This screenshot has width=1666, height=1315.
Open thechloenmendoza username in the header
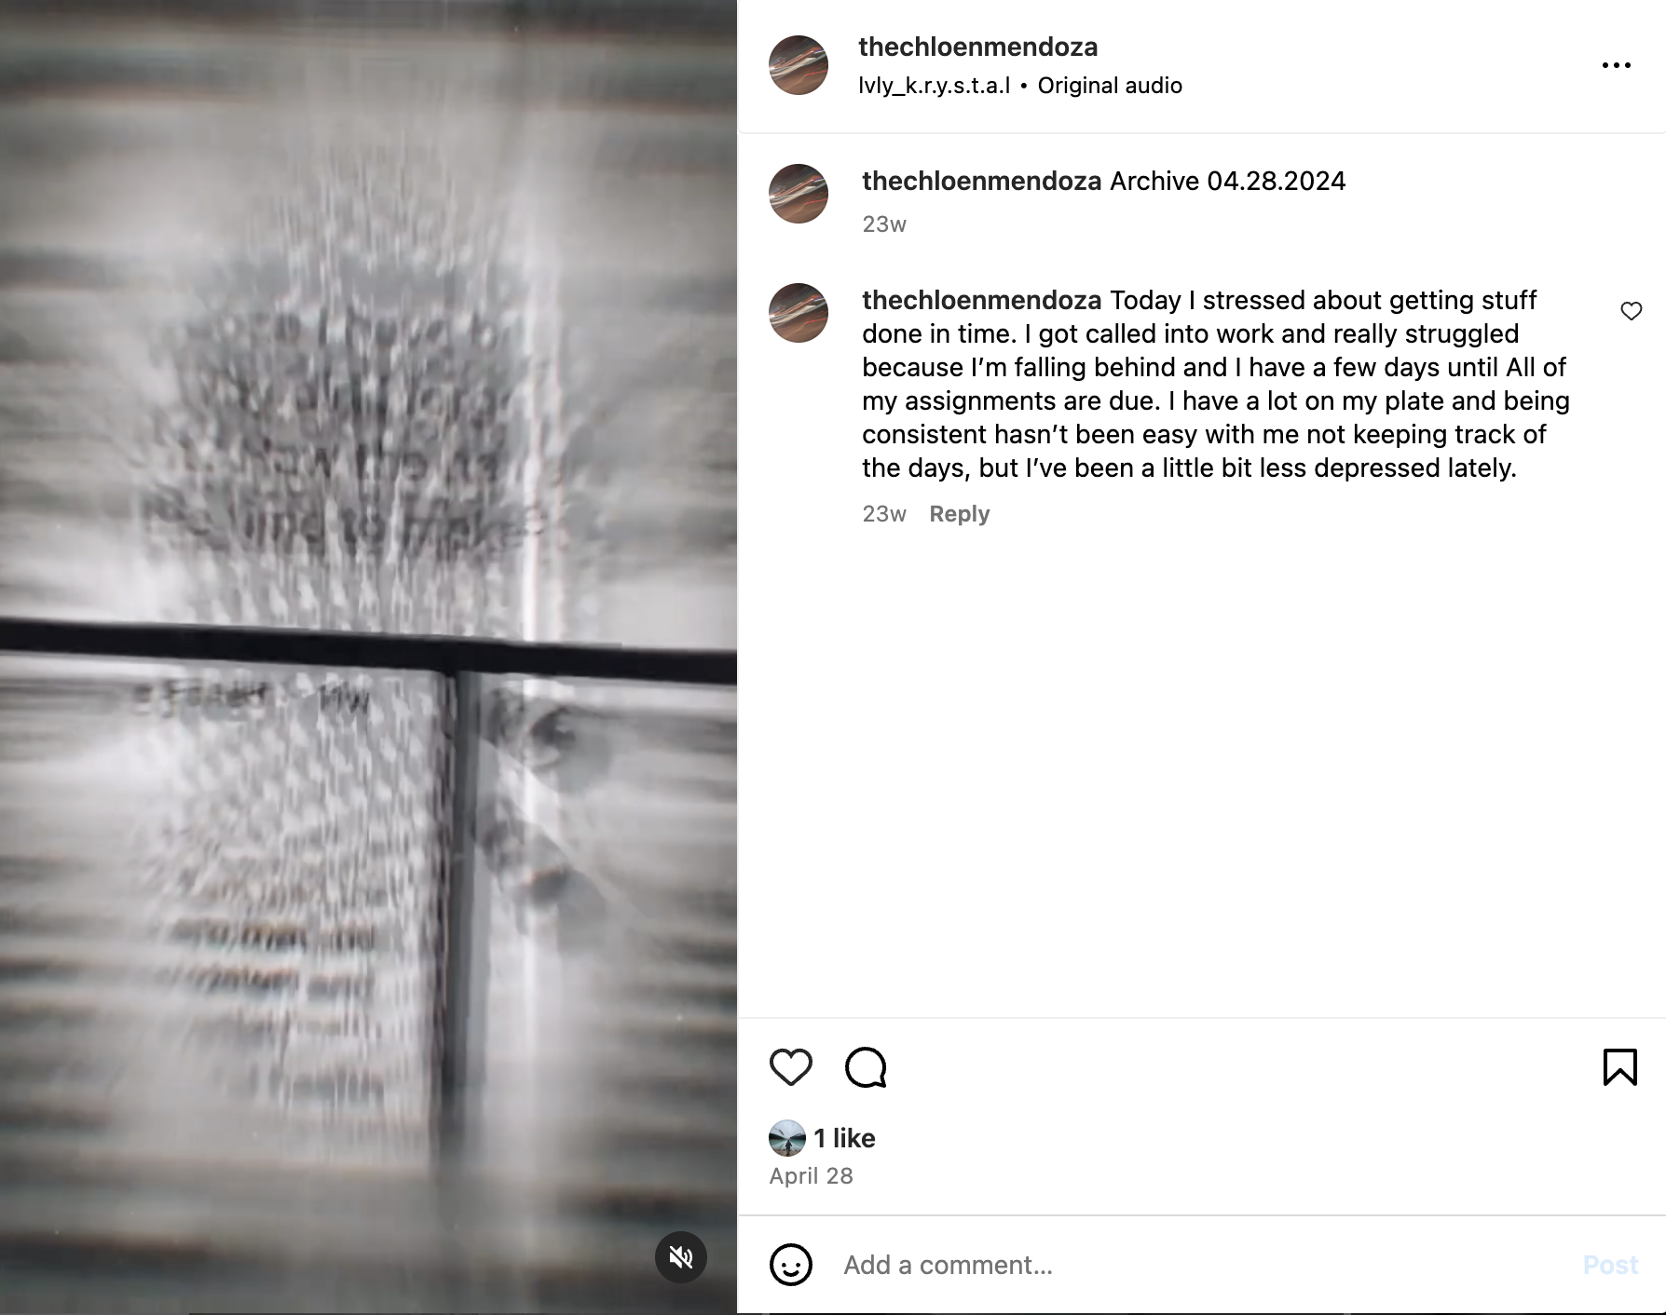click(x=977, y=47)
